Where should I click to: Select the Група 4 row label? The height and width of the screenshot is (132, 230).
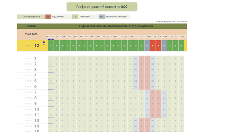pos(31,75)
